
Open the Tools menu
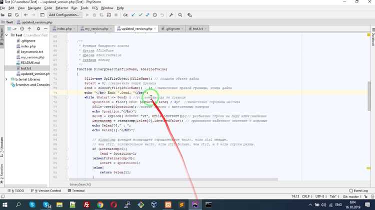coord(84,8)
